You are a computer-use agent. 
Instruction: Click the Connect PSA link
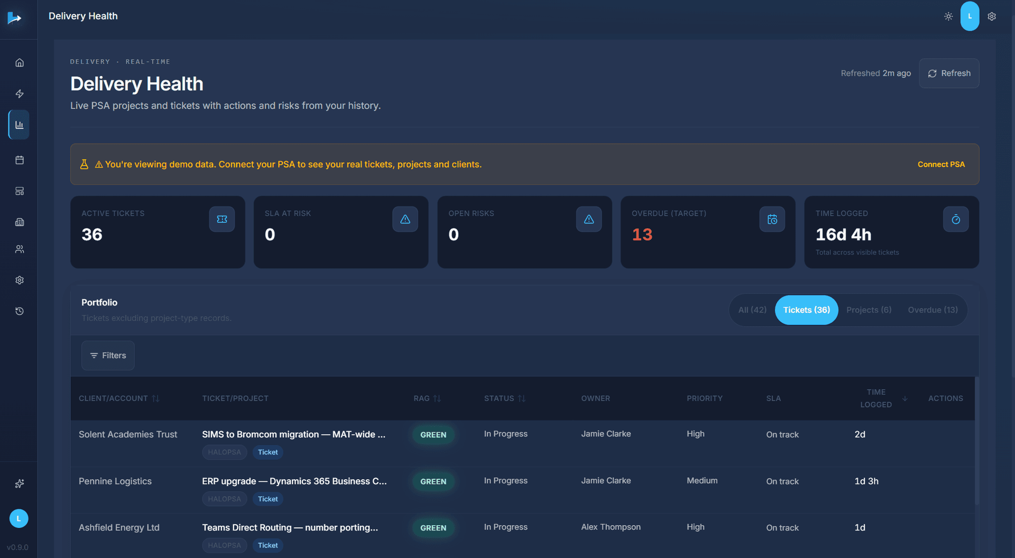(941, 165)
